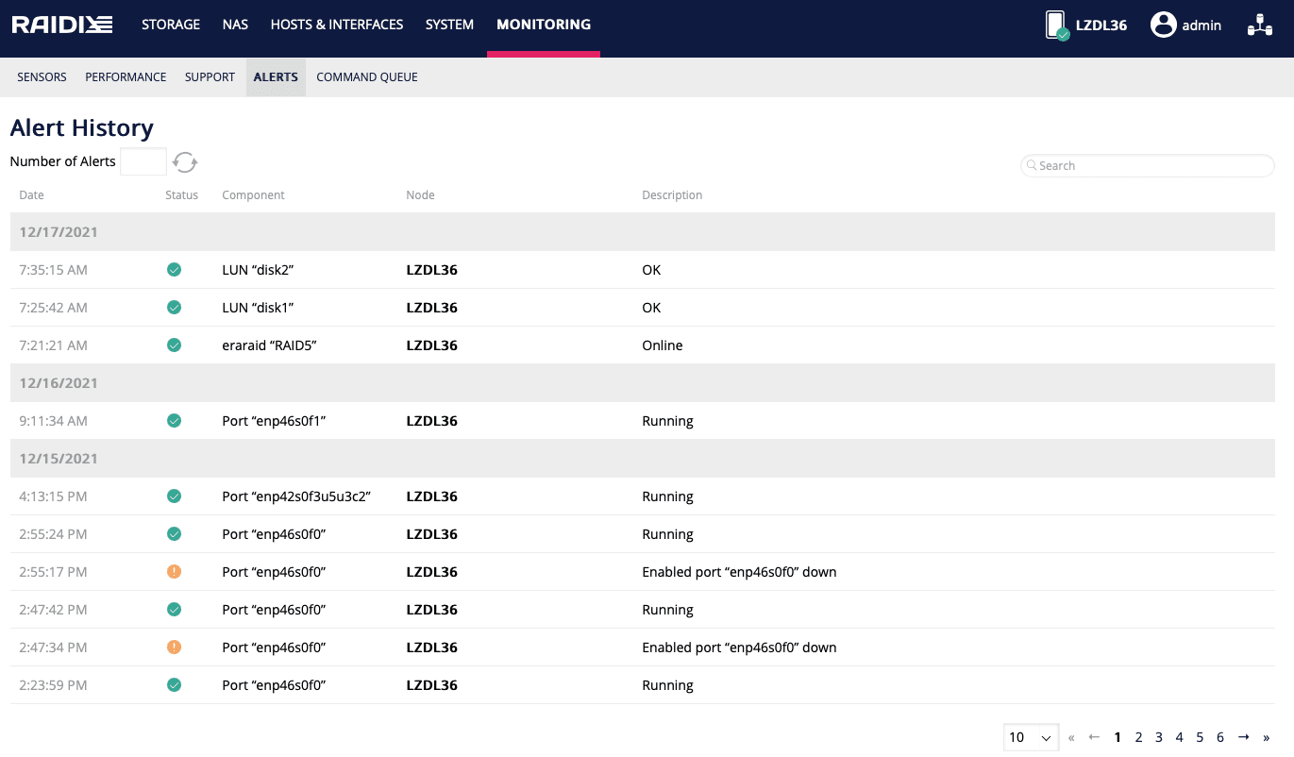The image size is (1294, 757).
Task: Click the Number of Alerts input field
Action: [143, 161]
